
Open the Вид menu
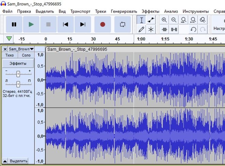click(62, 11)
